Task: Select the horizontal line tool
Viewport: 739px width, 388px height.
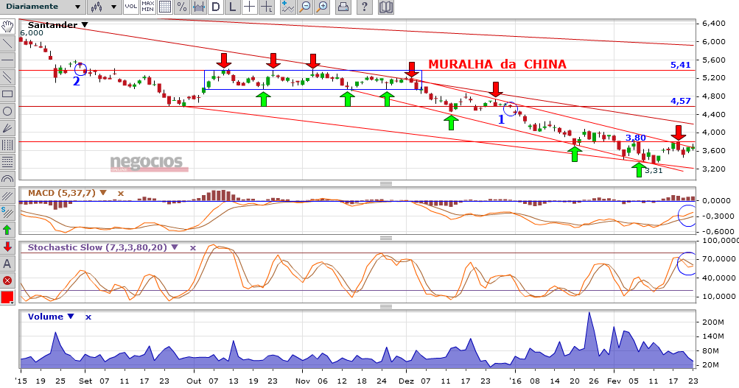Action: (x=7, y=60)
